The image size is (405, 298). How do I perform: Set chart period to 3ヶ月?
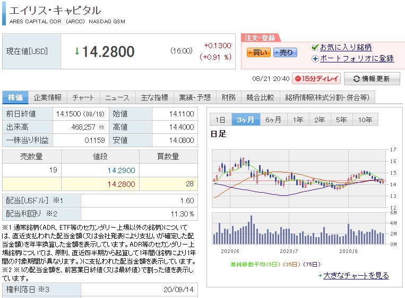click(x=246, y=120)
